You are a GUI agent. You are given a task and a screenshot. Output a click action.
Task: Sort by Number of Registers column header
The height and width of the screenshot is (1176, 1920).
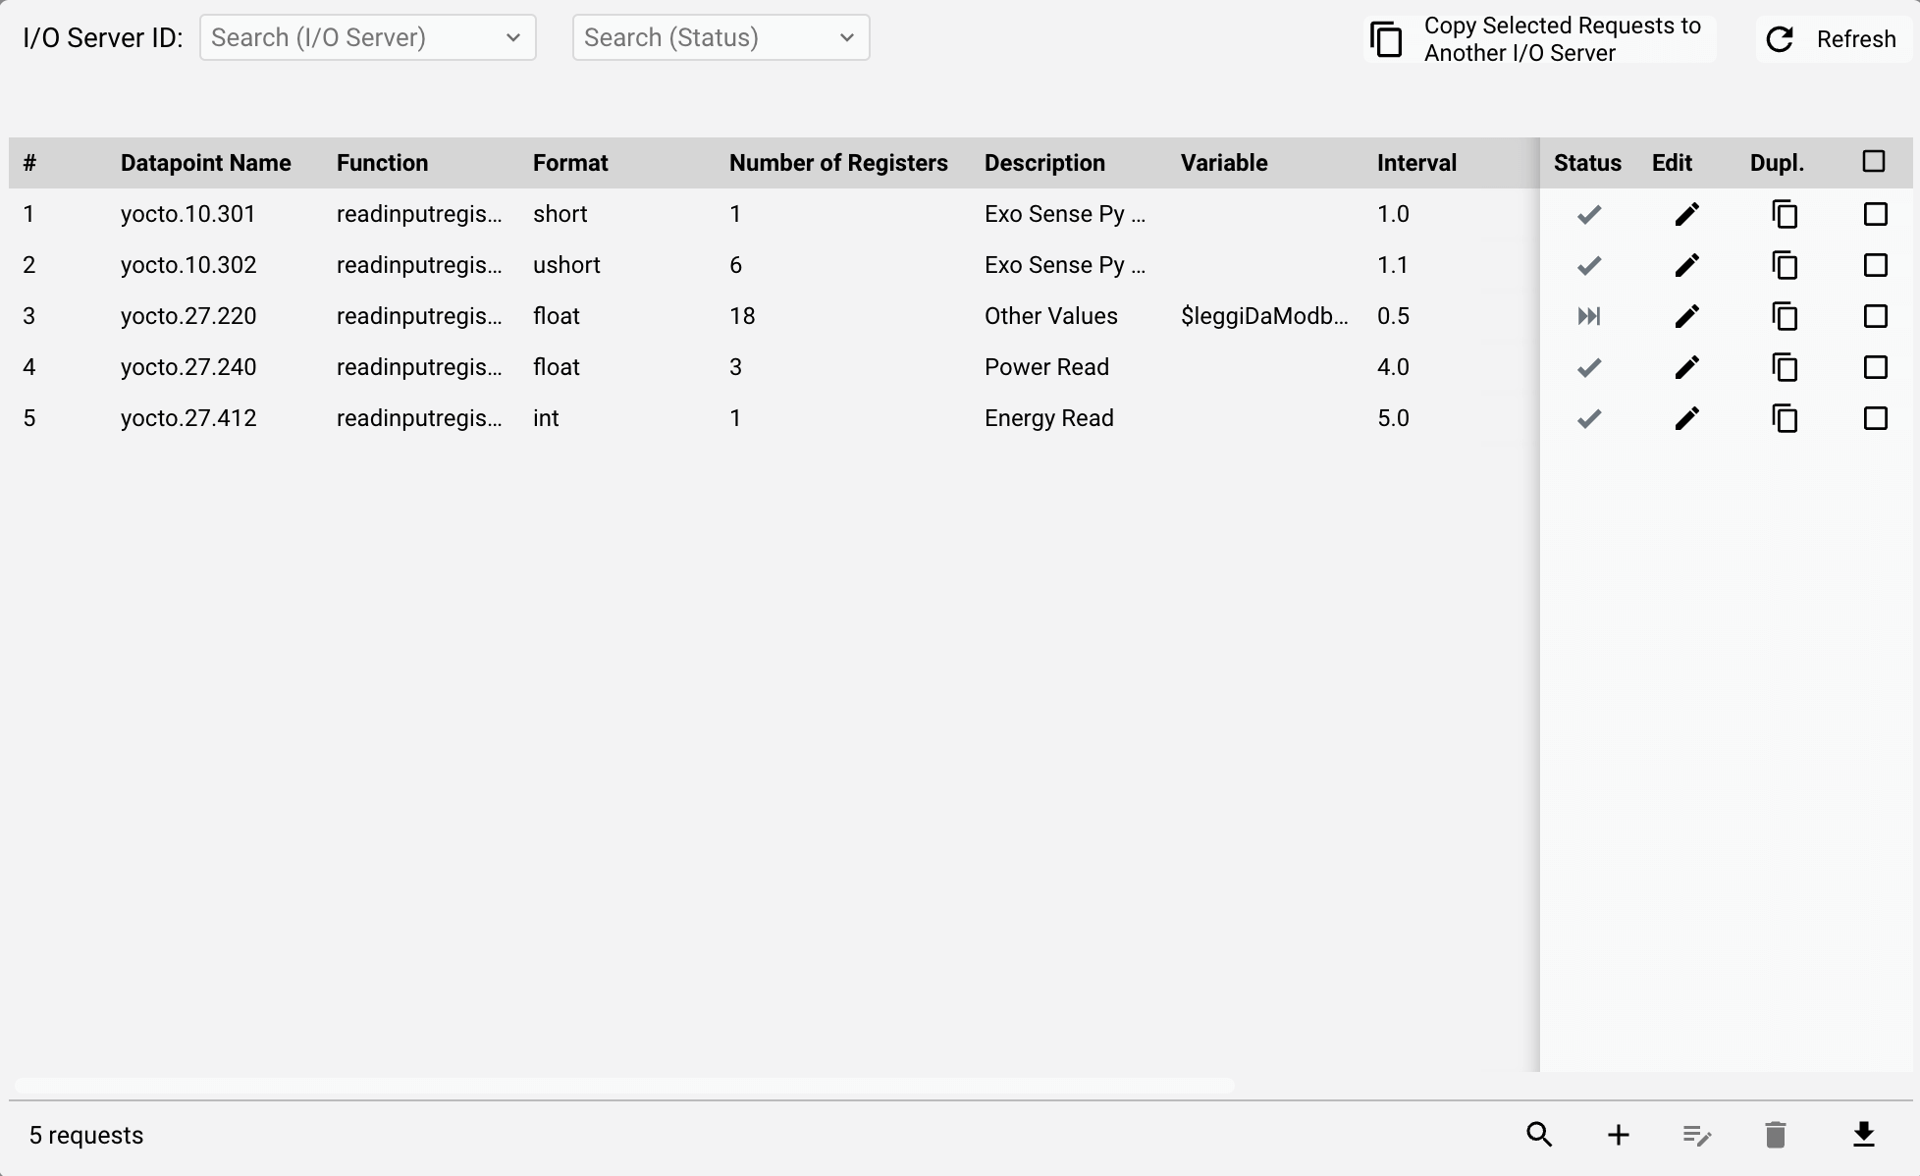click(x=838, y=163)
